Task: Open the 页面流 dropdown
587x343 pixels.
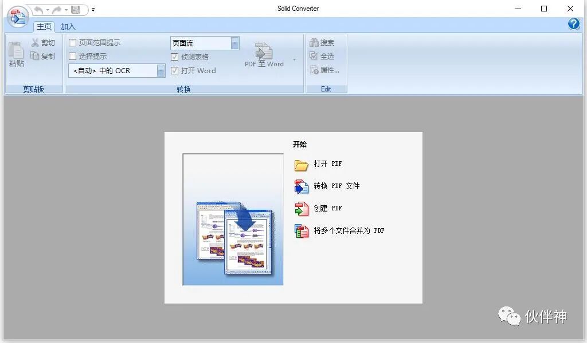Action: (234, 42)
